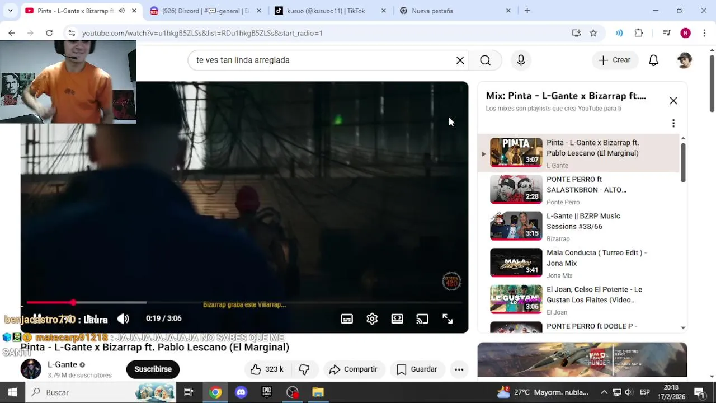Viewport: 716px width, 403px height.
Task: Open the tab search dropdown arrow
Action: point(10,11)
